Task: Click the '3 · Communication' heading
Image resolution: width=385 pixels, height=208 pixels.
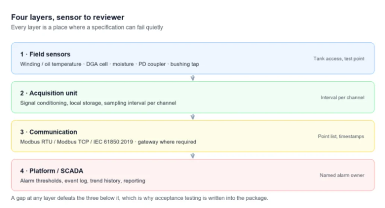Action: click(49, 132)
